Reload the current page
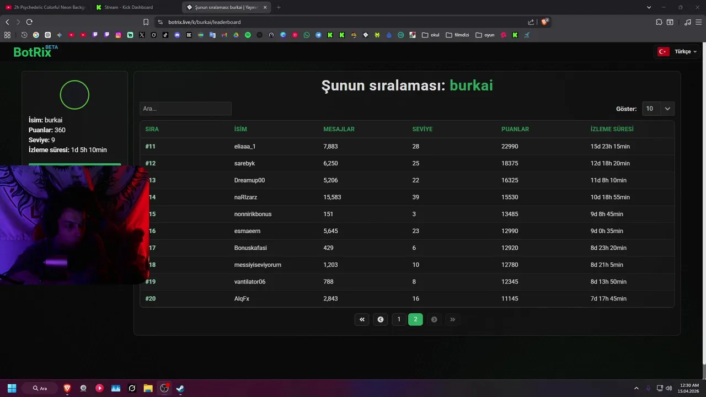 pyautogui.click(x=29, y=22)
